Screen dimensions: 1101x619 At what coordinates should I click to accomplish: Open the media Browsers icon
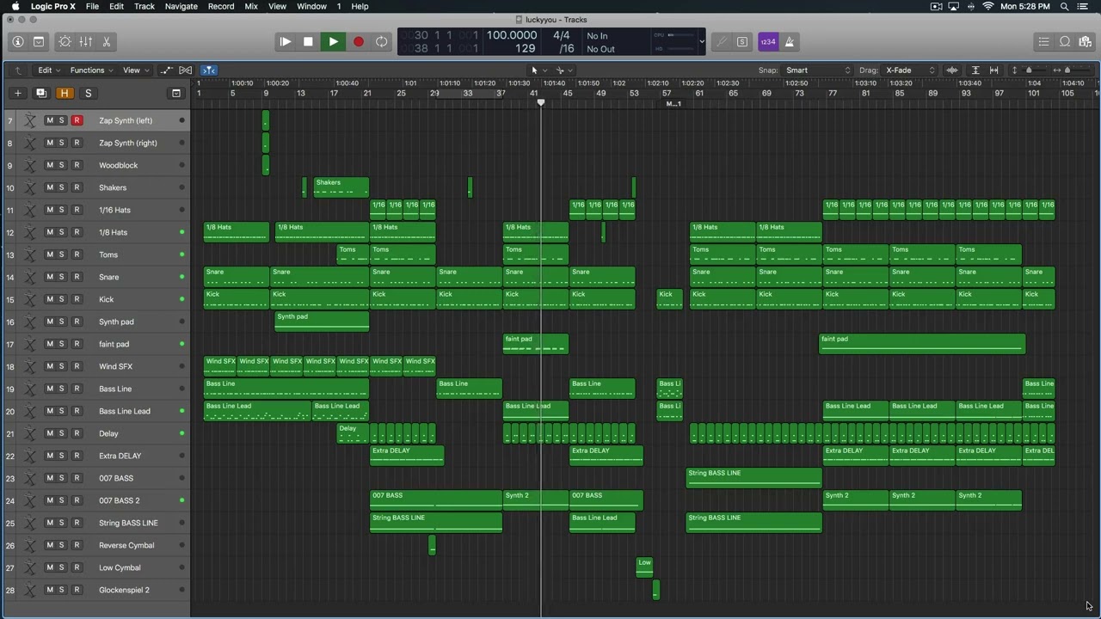1085,41
